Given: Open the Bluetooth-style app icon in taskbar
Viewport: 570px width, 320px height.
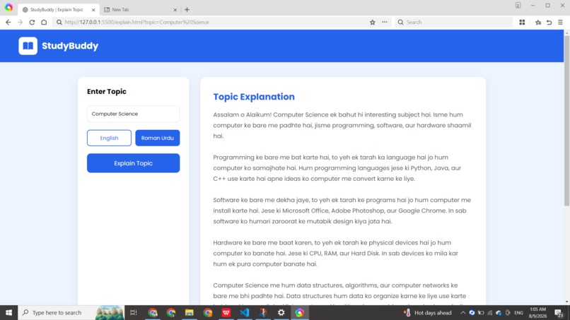Looking at the screenshot, I should tap(263, 312).
